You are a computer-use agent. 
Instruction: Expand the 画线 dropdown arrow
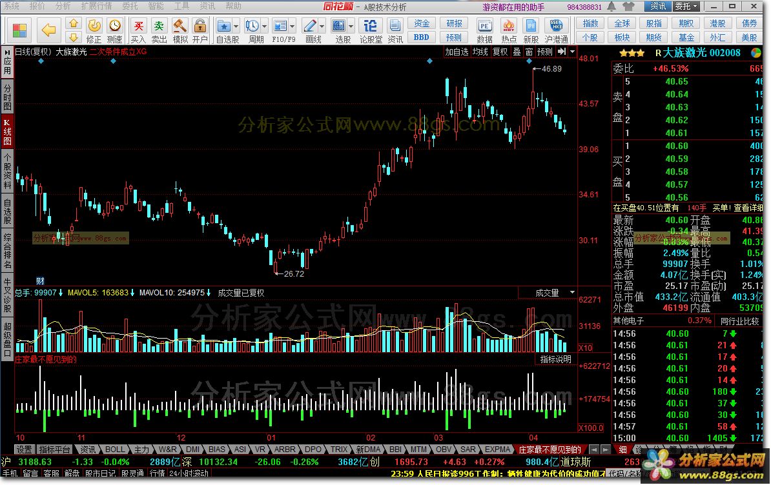(322, 26)
